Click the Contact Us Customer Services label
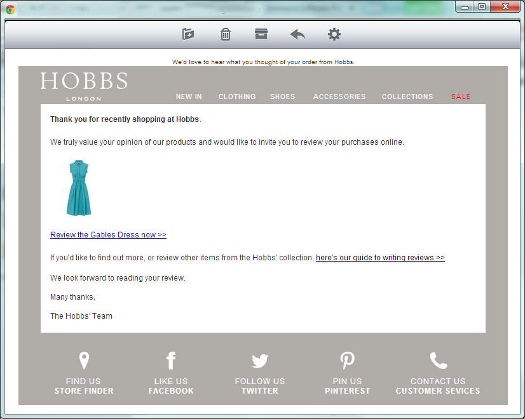 click(438, 386)
